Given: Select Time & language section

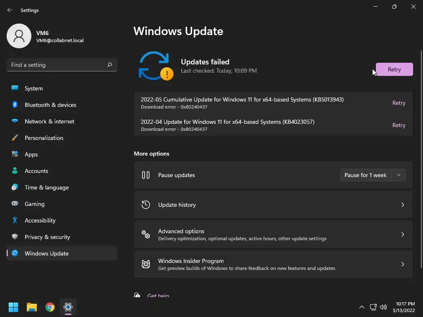Looking at the screenshot, I should [46, 187].
